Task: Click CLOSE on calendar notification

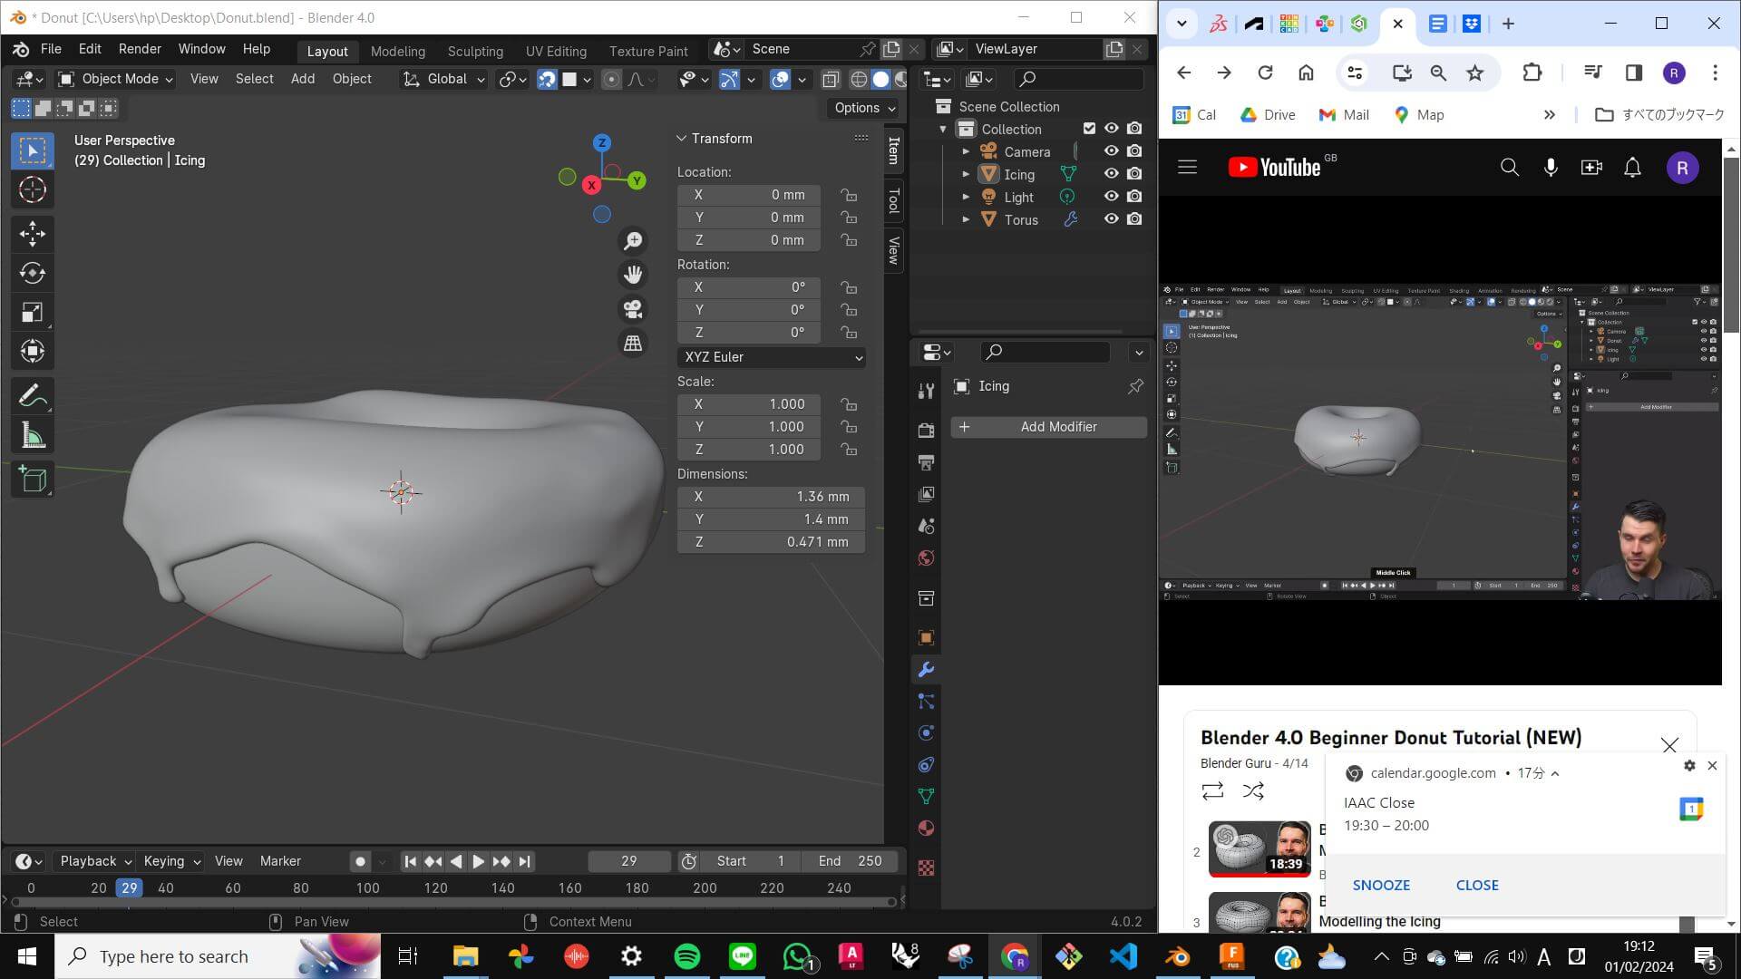Action: click(1477, 885)
